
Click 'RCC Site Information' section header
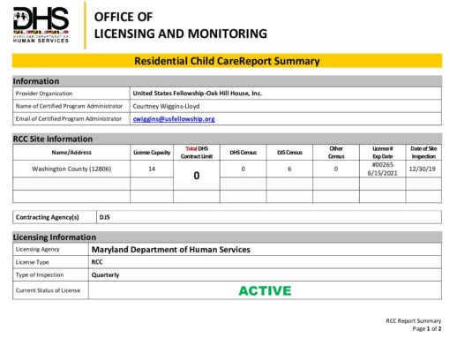227,139
